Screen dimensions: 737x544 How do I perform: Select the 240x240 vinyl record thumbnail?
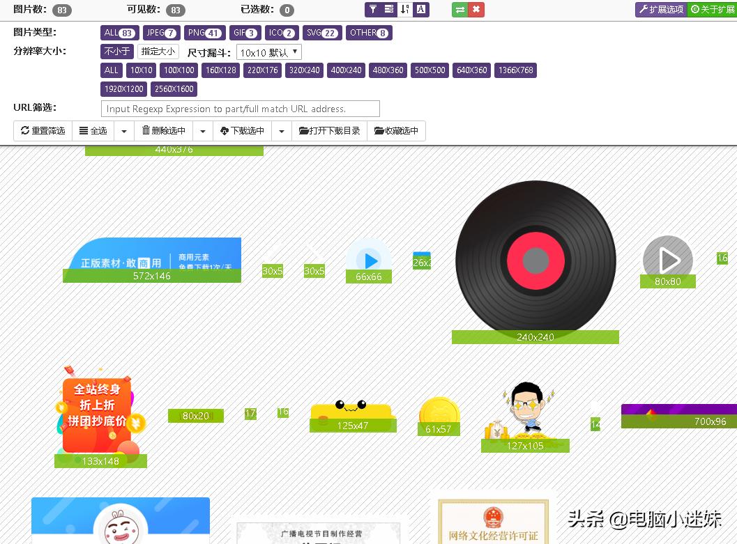pos(535,261)
